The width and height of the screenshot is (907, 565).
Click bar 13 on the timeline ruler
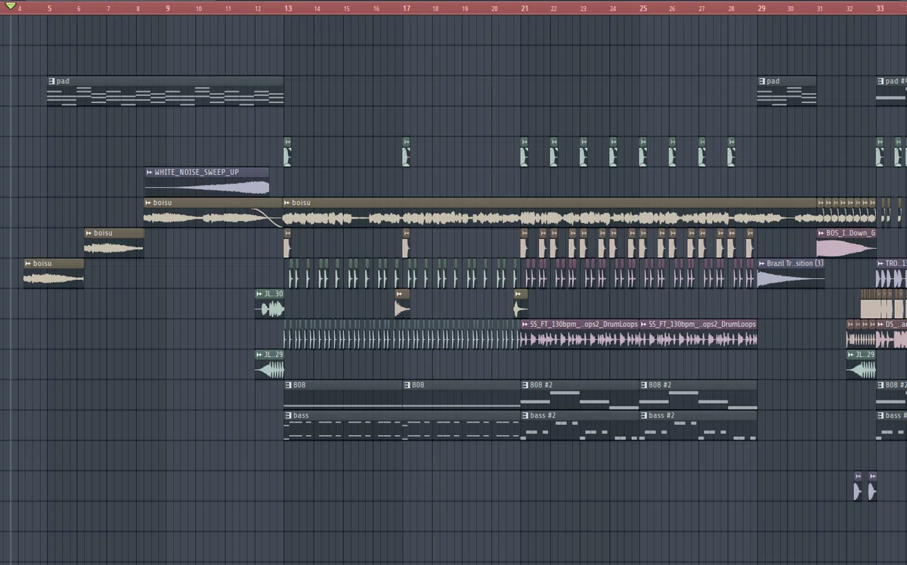point(288,8)
